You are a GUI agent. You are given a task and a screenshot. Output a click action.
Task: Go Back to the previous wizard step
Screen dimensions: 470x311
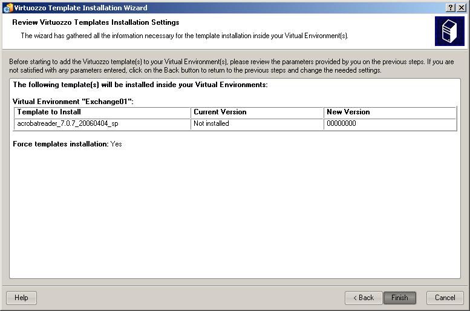coord(363,298)
